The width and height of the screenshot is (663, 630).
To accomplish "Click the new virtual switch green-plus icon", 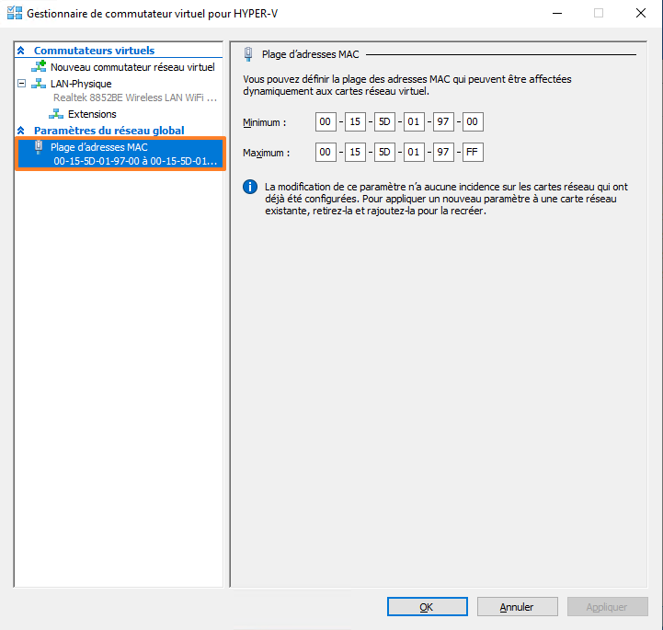I will [x=39, y=67].
